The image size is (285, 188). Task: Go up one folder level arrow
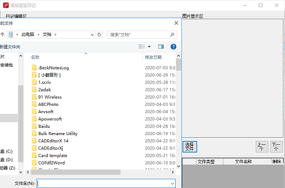[x=3, y=34]
